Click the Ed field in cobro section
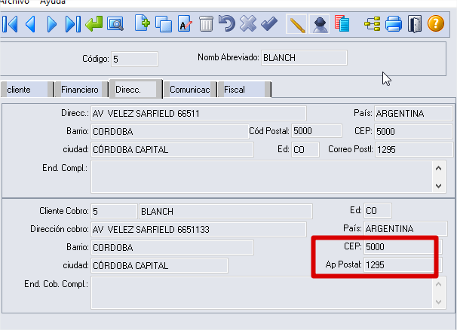Viewport: 457px width, 330px height. pyautogui.click(x=377, y=211)
